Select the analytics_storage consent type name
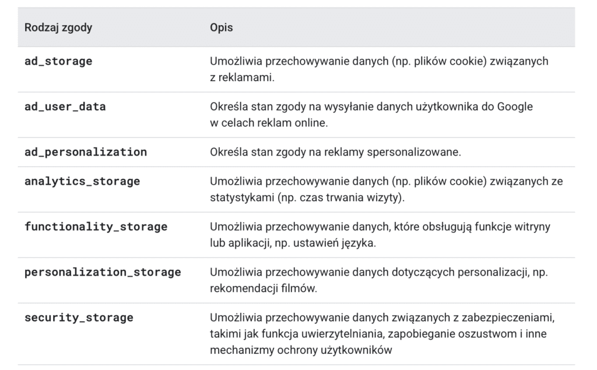Screen dimensions: 597x370 [82, 181]
